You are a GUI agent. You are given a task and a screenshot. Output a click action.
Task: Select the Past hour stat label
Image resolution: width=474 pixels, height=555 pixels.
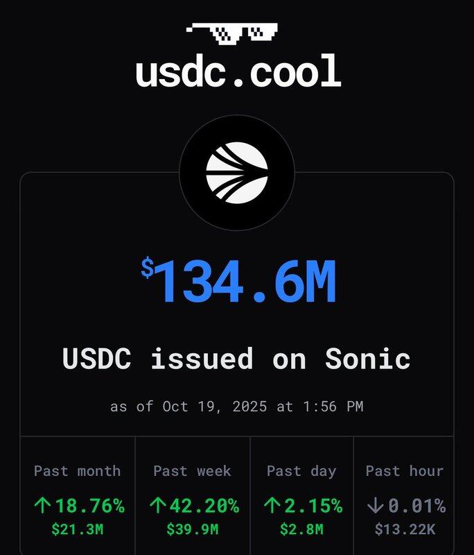click(x=405, y=471)
